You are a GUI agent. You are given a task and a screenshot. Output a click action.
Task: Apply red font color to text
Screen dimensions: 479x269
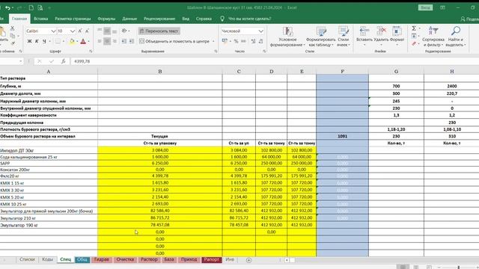[x=83, y=41]
